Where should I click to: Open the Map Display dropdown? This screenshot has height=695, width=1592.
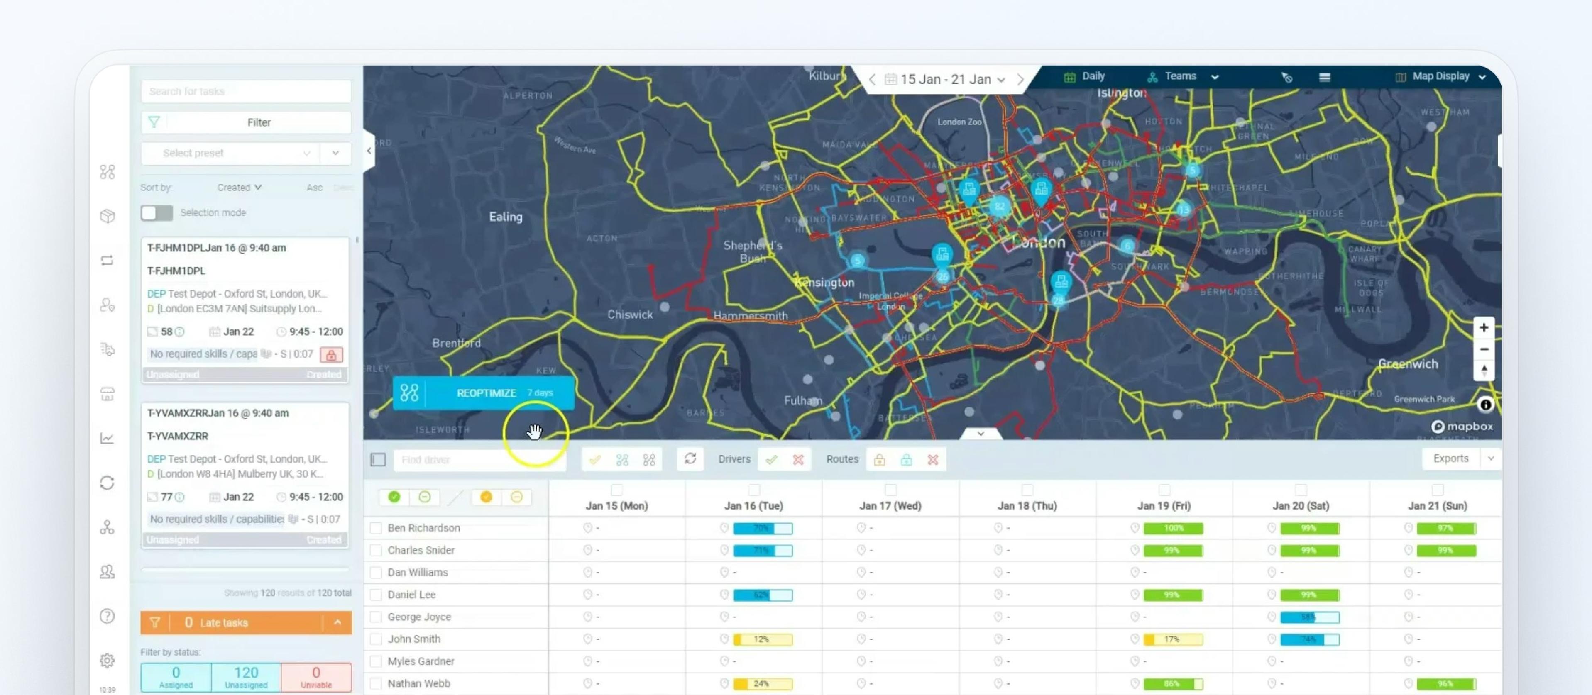pyautogui.click(x=1440, y=77)
